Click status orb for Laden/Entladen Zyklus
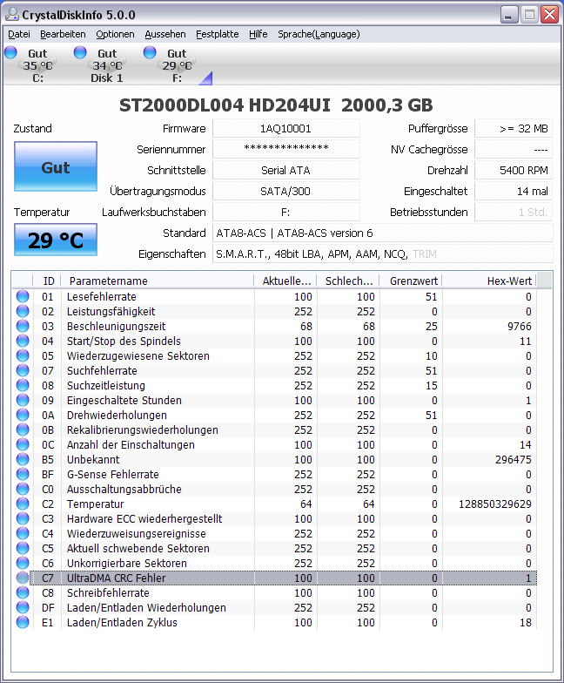Image resolution: width=564 pixels, height=683 pixels. [x=23, y=622]
